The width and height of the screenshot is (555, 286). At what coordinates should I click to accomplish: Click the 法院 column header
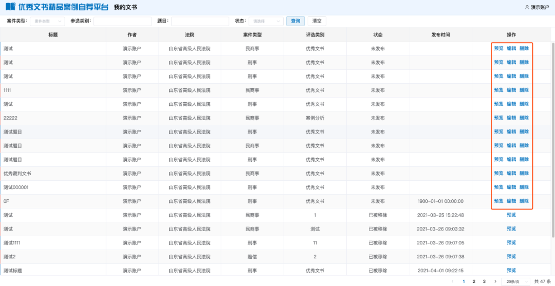[189, 34]
